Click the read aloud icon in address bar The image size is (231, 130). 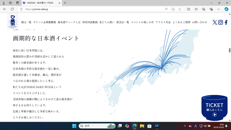coord(166,9)
